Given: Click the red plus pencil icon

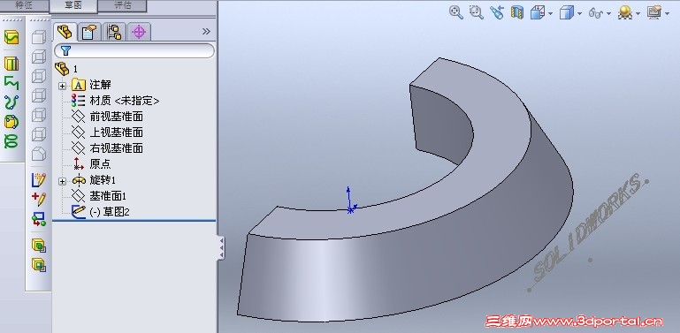Looking at the screenshot, I should click(x=39, y=199).
